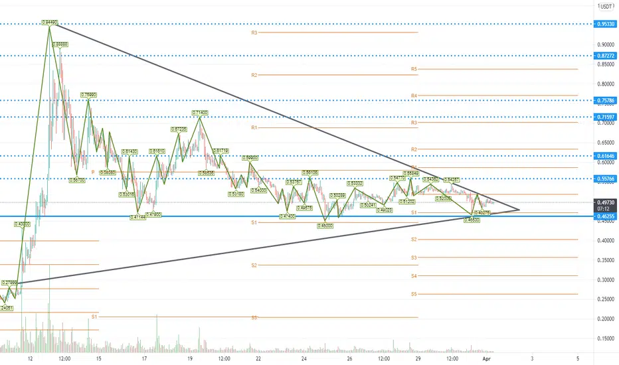Click the R5 pivot resistance label
Viewport: 619px width, 365px height.
click(x=414, y=69)
